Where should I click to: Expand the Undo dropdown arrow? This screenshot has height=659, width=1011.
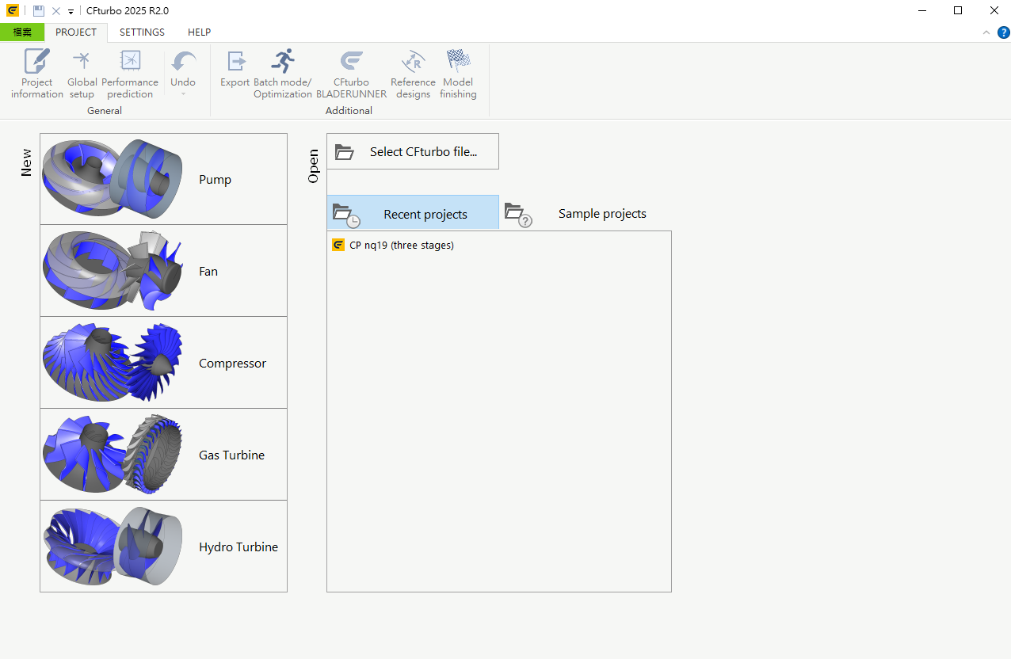(x=183, y=94)
